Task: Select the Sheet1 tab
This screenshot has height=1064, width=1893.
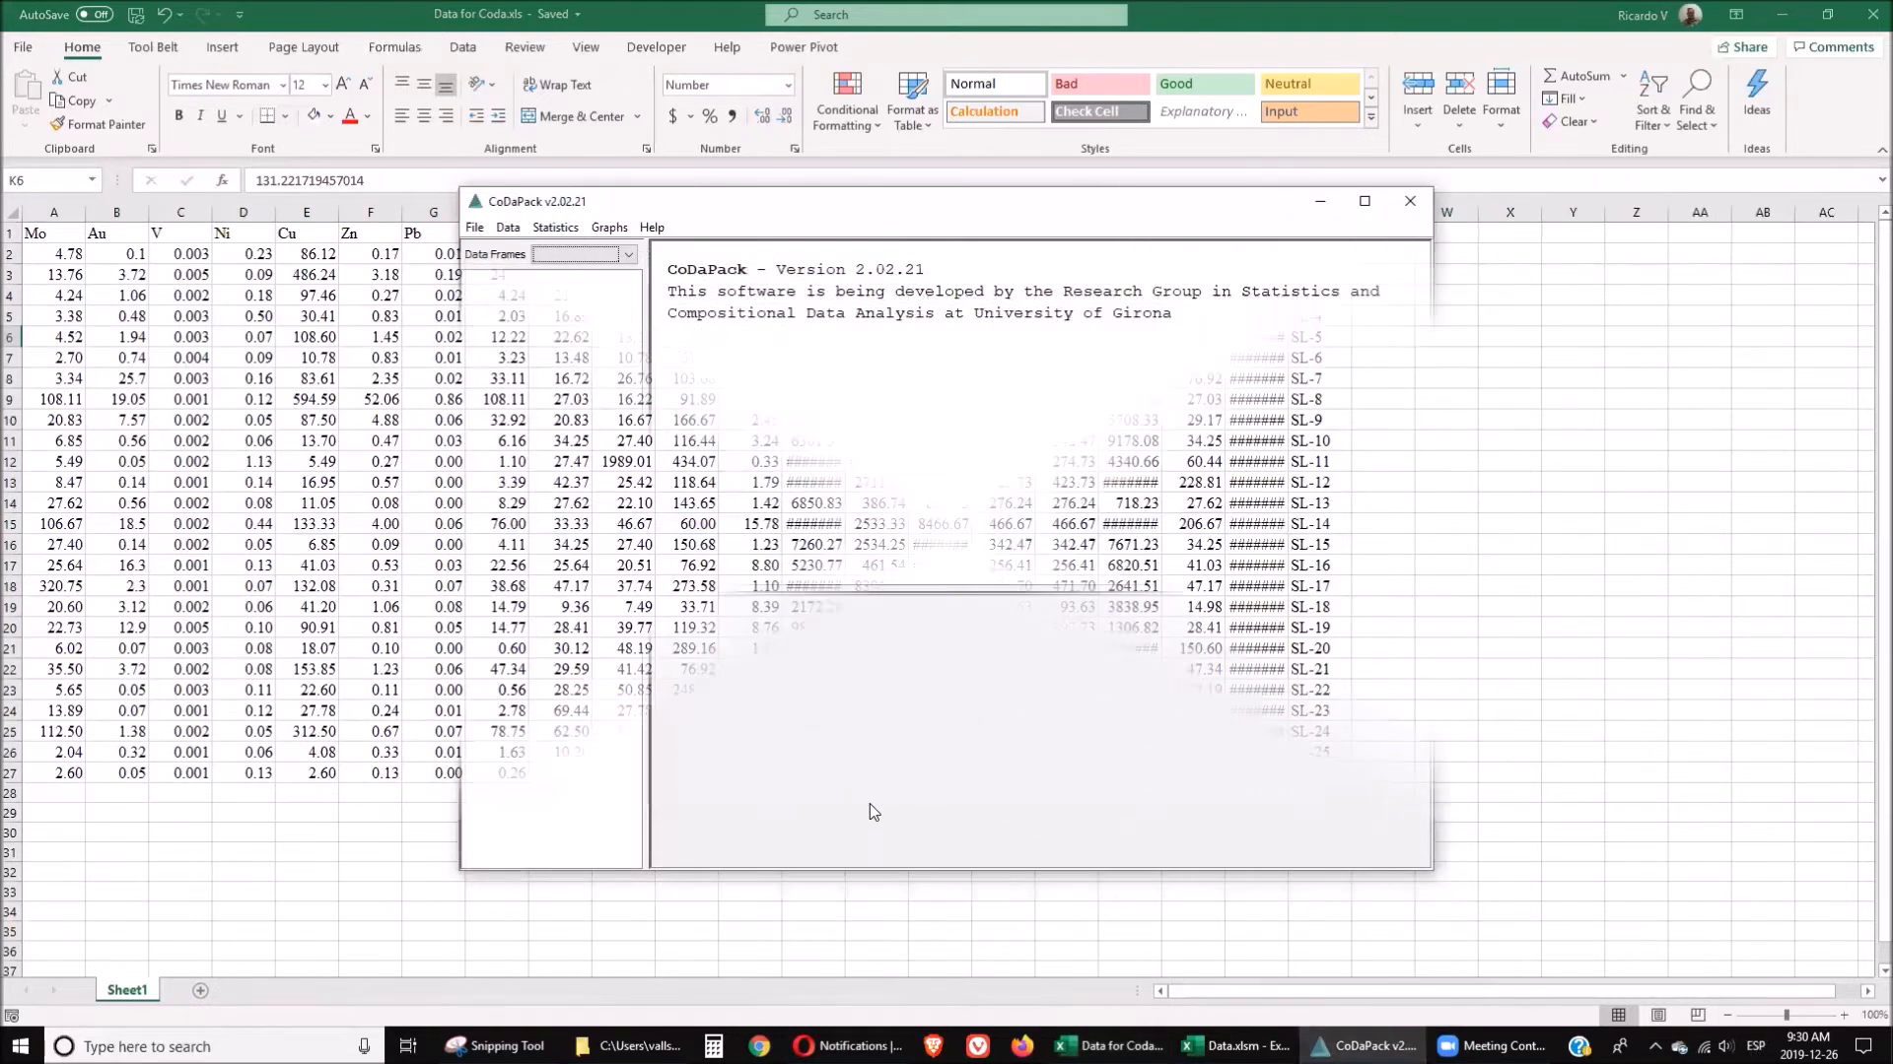Action: click(x=127, y=990)
